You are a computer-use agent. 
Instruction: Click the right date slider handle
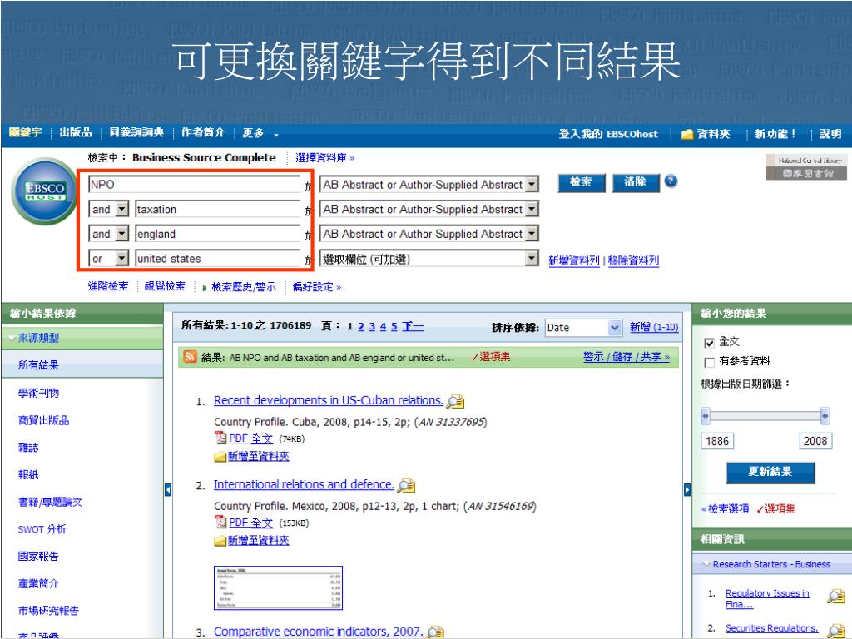(825, 416)
